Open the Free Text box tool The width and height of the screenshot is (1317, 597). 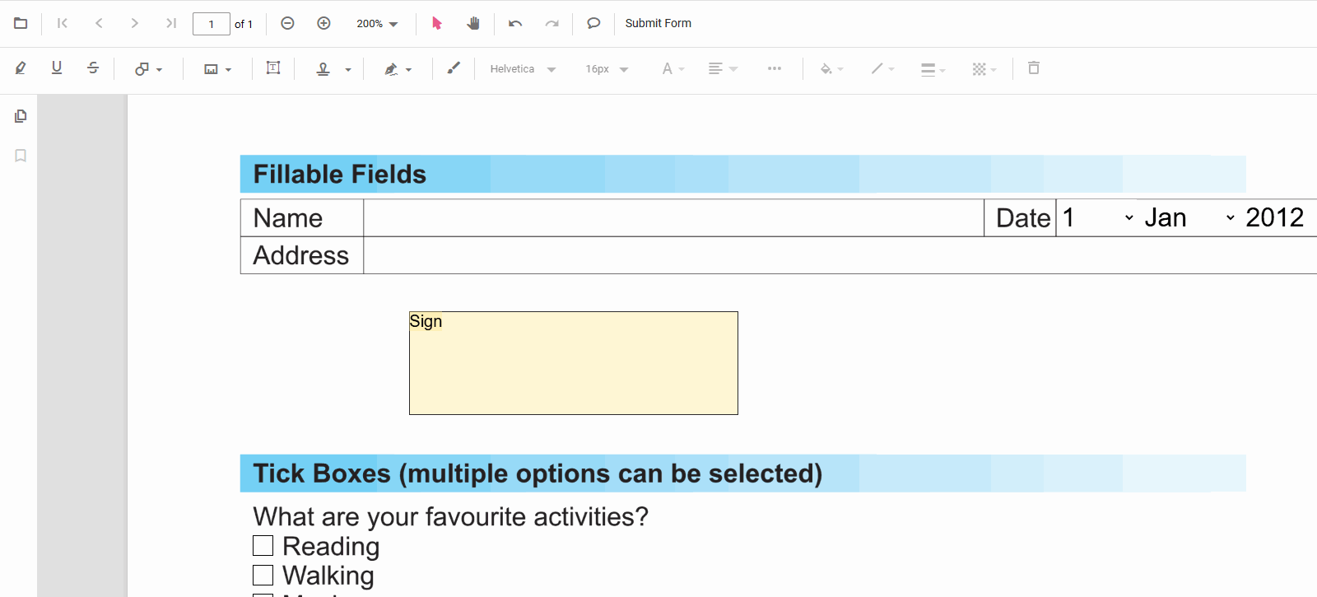click(273, 68)
